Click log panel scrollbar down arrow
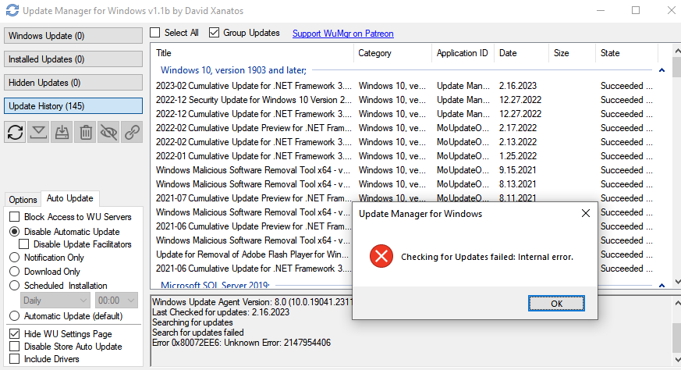681x370 pixels. 677,360
